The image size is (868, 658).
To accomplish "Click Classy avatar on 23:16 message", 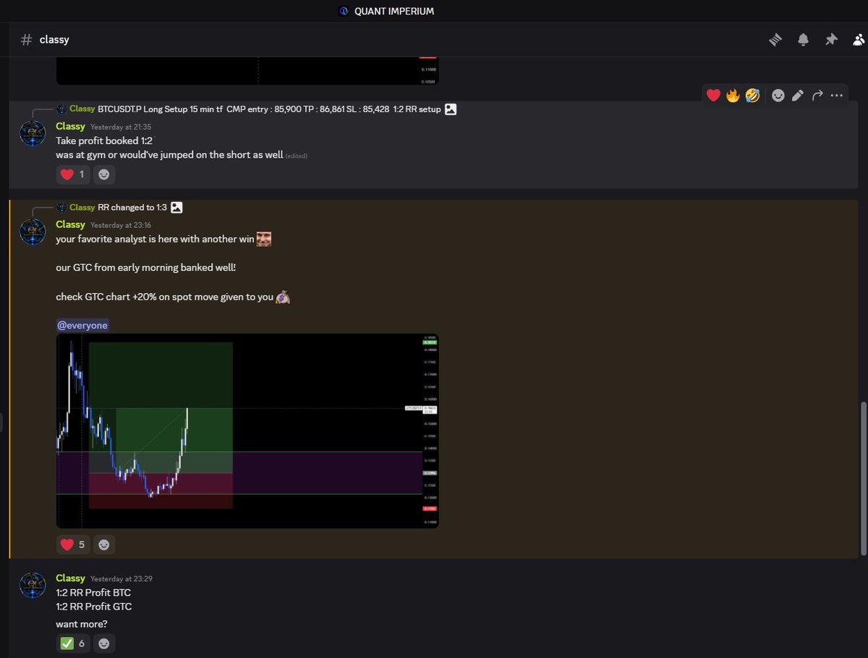I will (x=33, y=232).
